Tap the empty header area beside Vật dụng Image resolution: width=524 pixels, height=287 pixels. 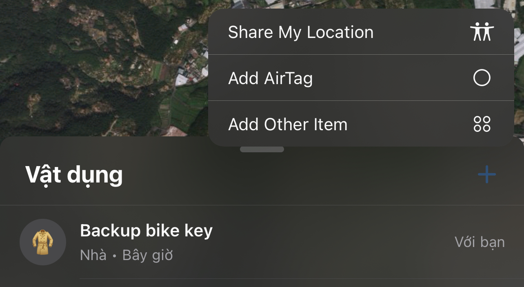coord(286,175)
